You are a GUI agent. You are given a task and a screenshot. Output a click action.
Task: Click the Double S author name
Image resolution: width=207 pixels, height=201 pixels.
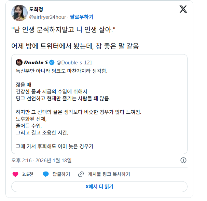point(36,62)
